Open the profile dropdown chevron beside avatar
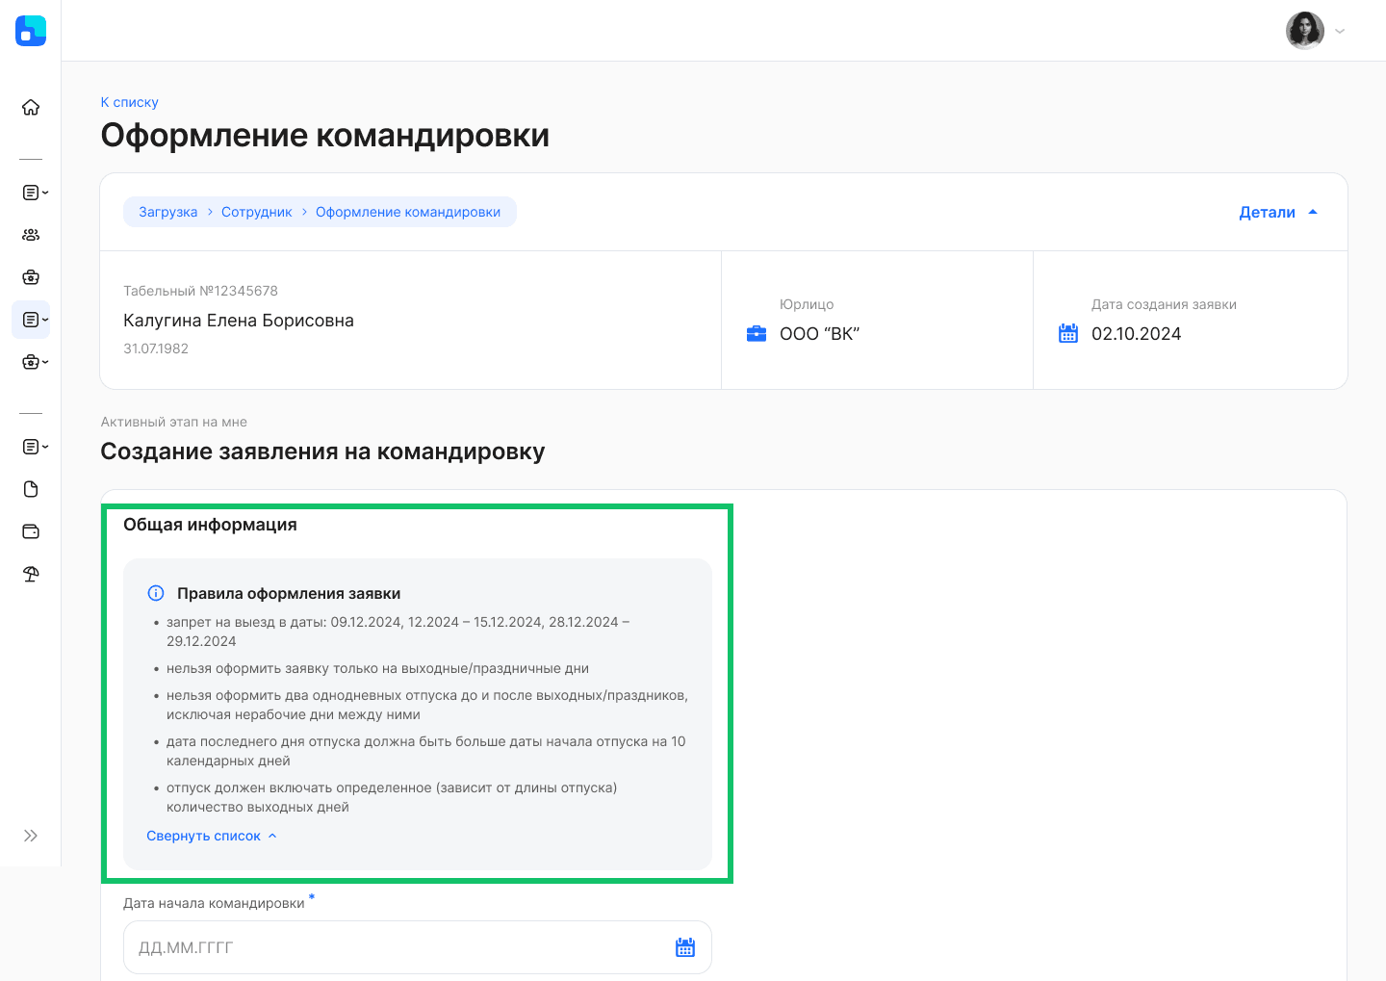Image resolution: width=1386 pixels, height=981 pixels. click(x=1340, y=31)
